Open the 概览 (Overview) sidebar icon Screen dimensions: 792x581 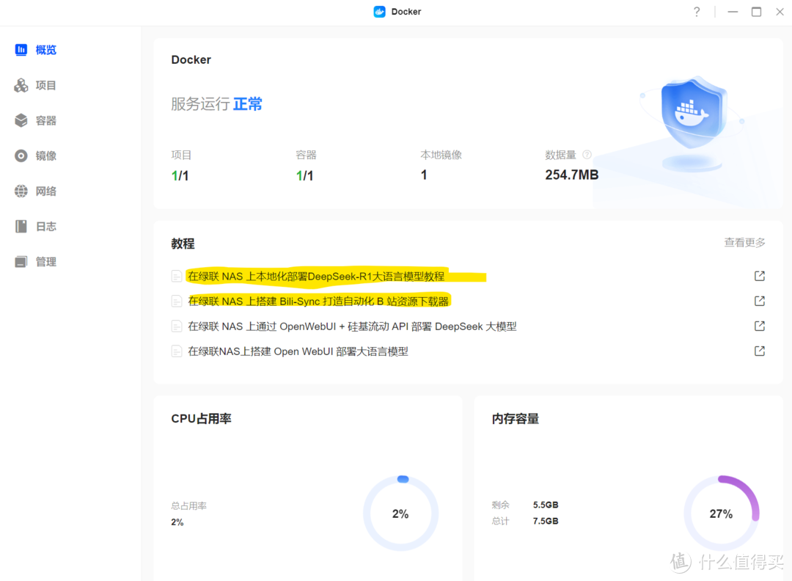tap(20, 49)
